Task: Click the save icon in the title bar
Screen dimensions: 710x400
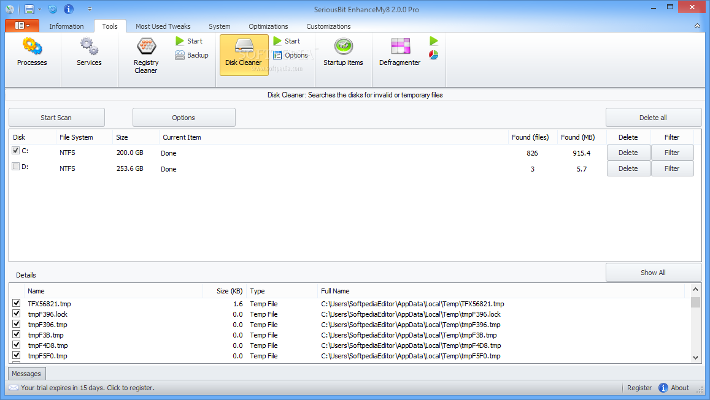Action: (29, 9)
